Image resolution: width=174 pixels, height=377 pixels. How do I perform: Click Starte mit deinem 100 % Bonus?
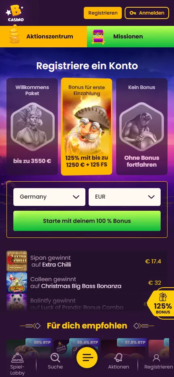87,221
